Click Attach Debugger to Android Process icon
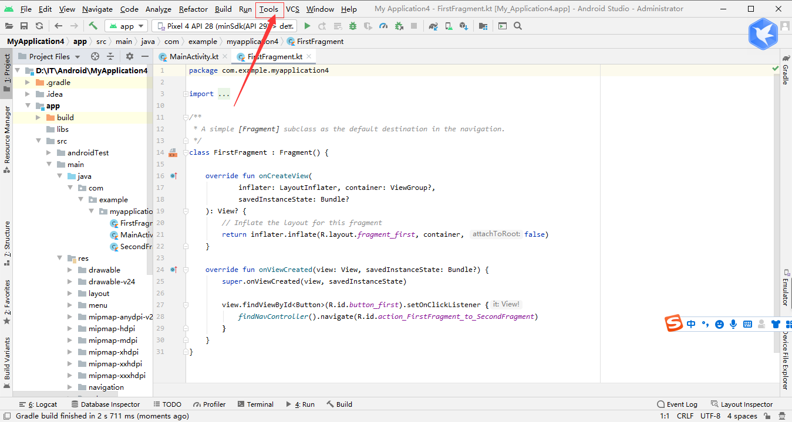 coord(399,26)
